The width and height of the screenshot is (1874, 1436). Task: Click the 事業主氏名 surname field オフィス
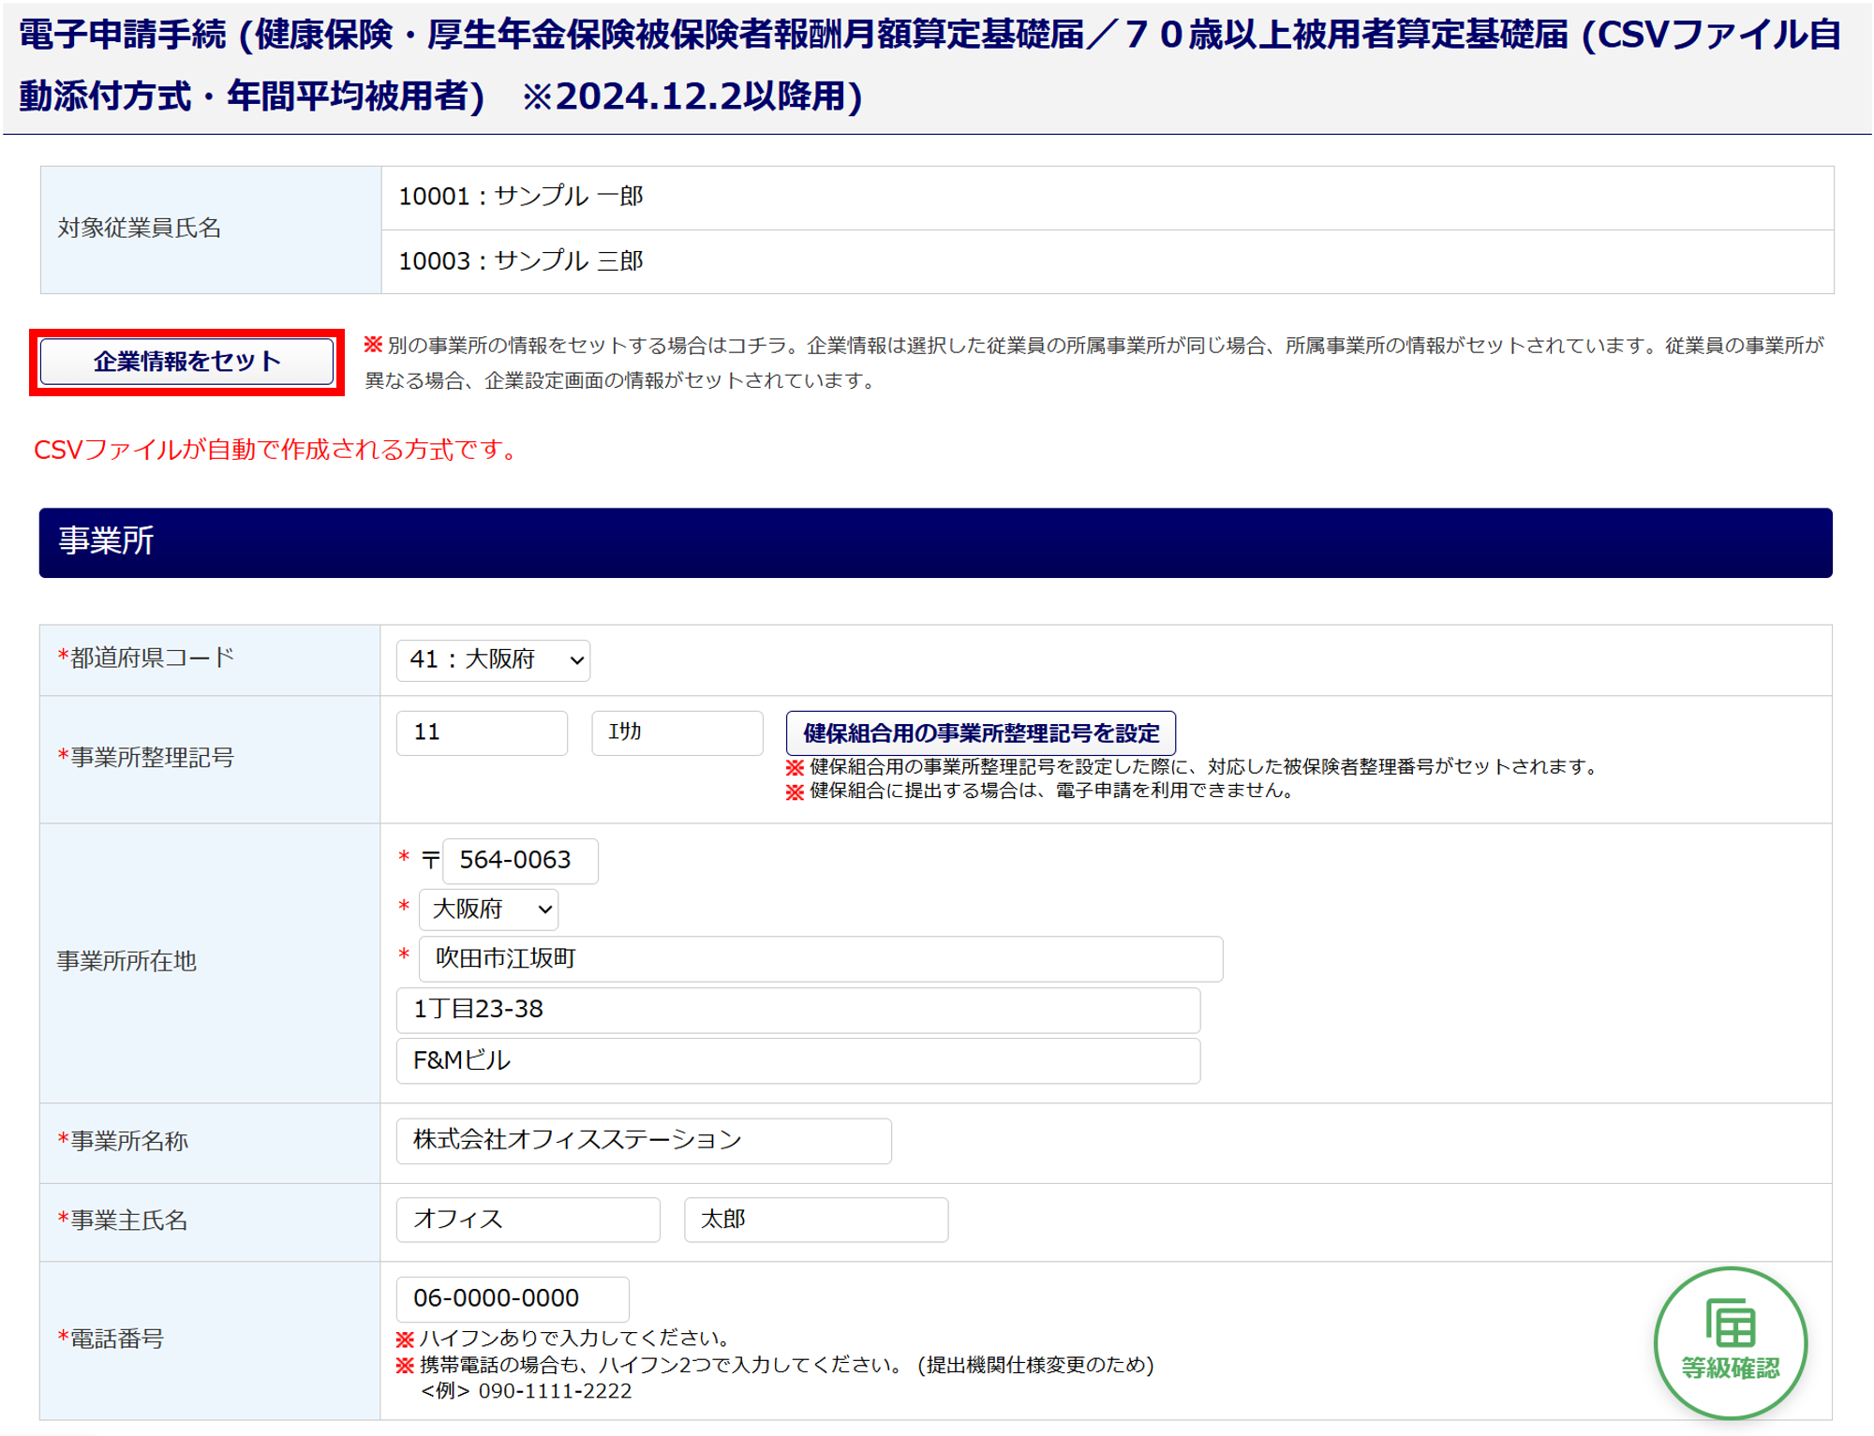click(528, 1219)
